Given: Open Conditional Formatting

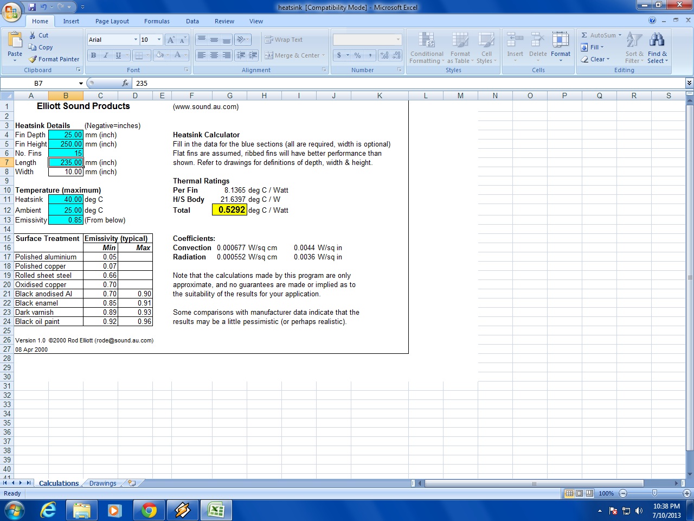Looking at the screenshot, I should 427,48.
